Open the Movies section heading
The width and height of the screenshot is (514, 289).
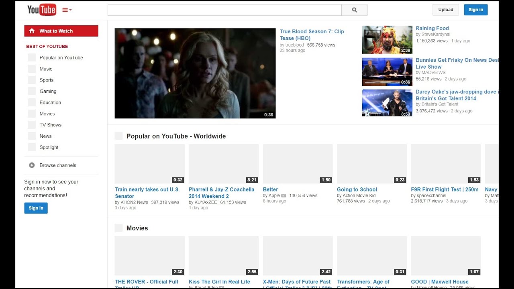[x=137, y=228]
